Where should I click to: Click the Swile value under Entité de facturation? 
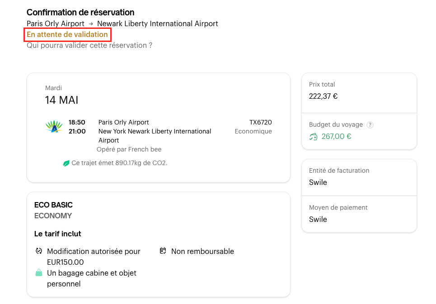pos(318,182)
